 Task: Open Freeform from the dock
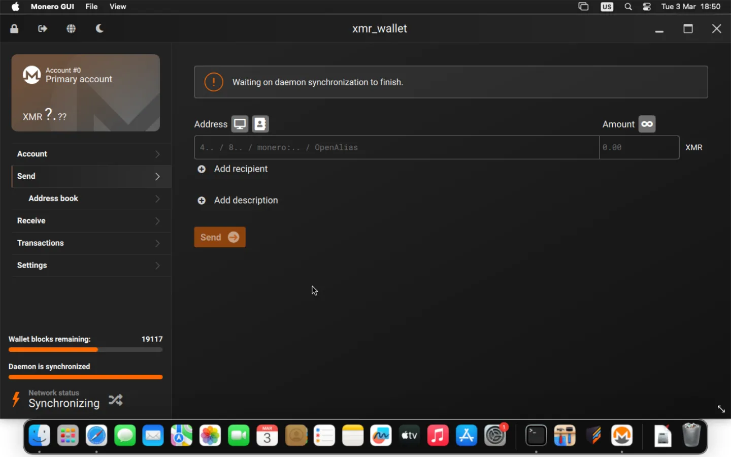pyautogui.click(x=381, y=436)
